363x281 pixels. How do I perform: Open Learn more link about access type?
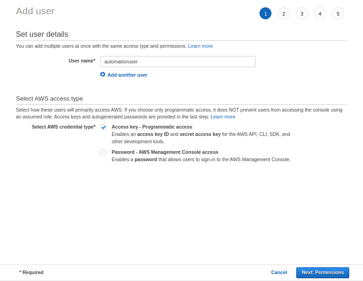coord(223,117)
